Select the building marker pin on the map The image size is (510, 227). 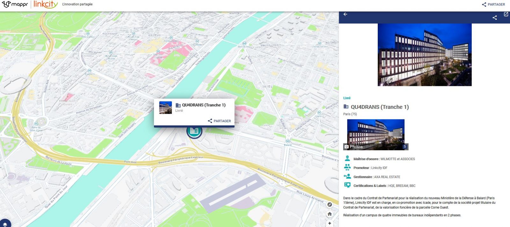[194, 131]
